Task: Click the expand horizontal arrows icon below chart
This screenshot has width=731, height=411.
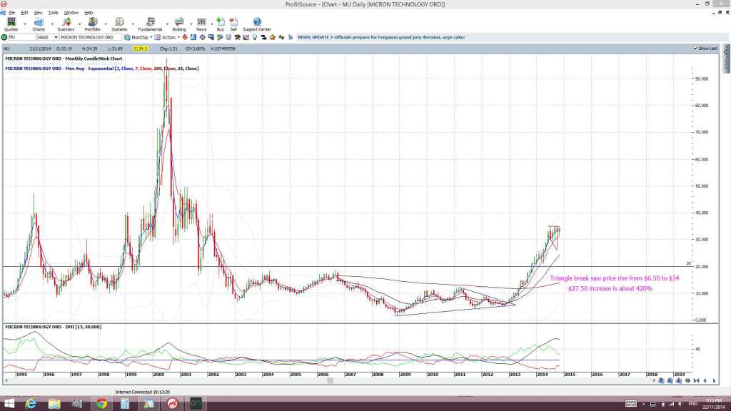Action: (687, 381)
